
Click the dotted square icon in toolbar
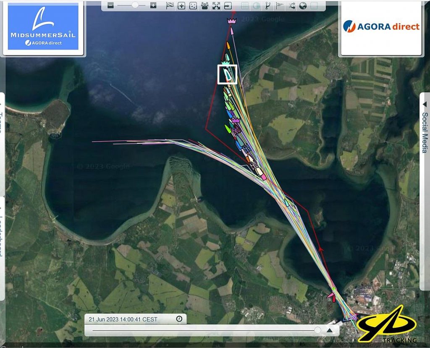(x=193, y=5)
